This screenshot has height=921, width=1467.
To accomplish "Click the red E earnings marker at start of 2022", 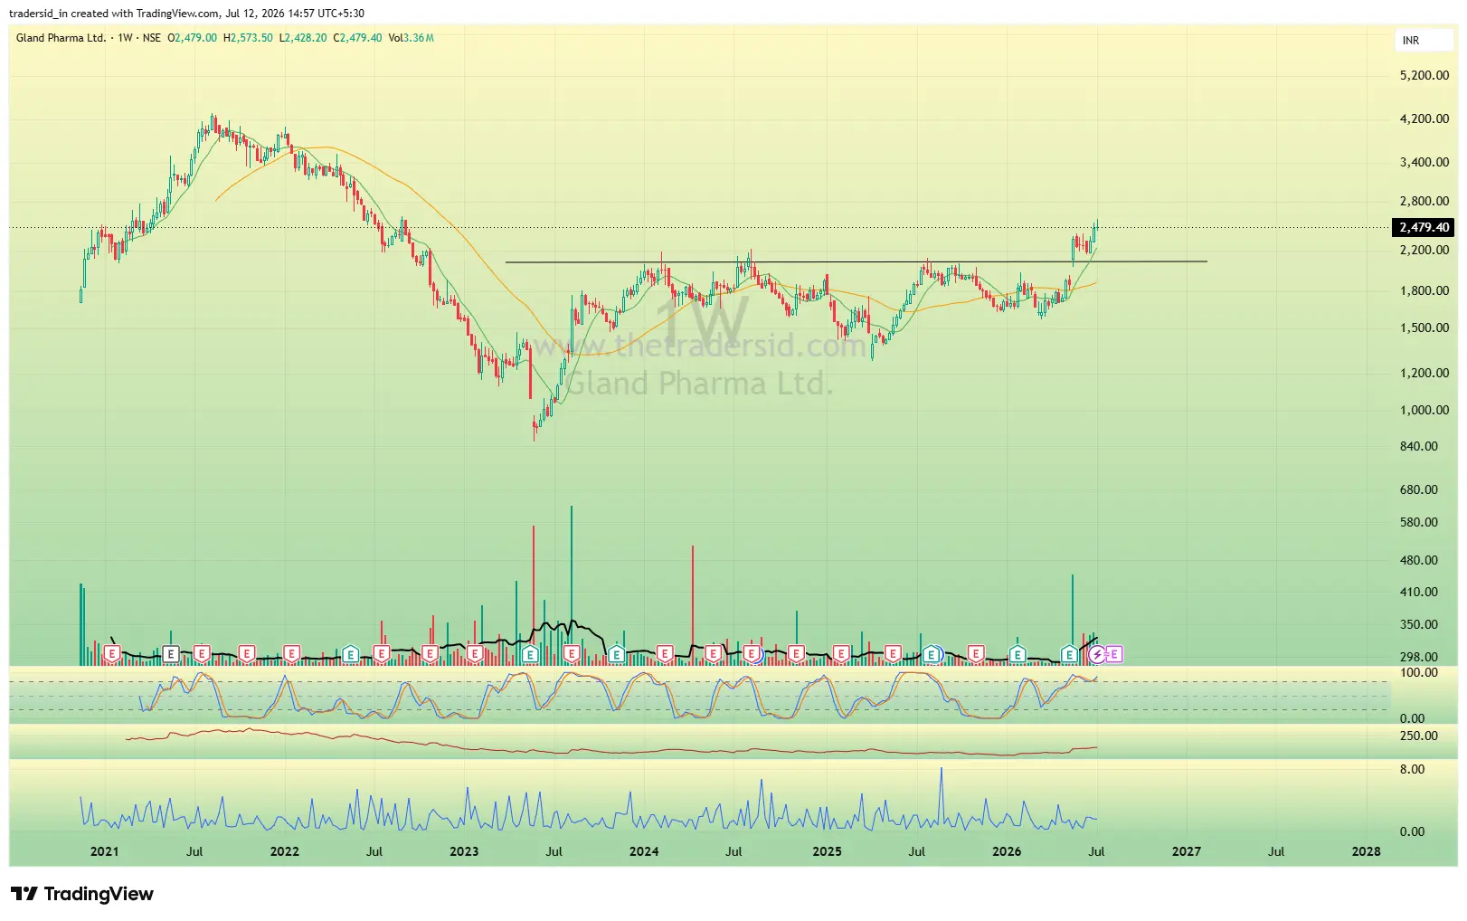I will pos(291,653).
